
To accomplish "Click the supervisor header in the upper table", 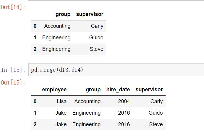I will point(90,14).
